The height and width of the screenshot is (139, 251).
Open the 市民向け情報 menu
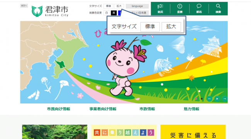coord(59,109)
